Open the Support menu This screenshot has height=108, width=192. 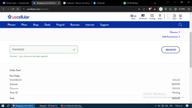104,25
